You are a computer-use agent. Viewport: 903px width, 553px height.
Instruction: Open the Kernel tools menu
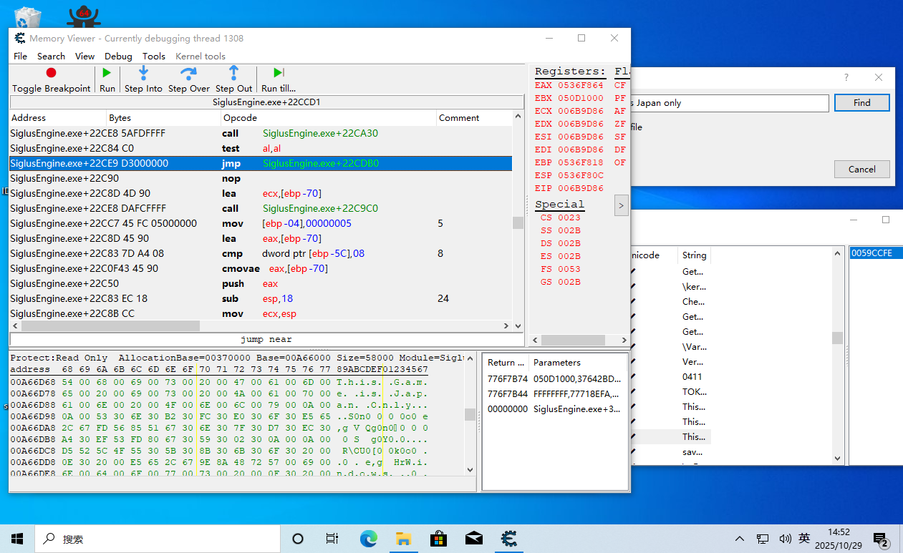[x=201, y=56]
